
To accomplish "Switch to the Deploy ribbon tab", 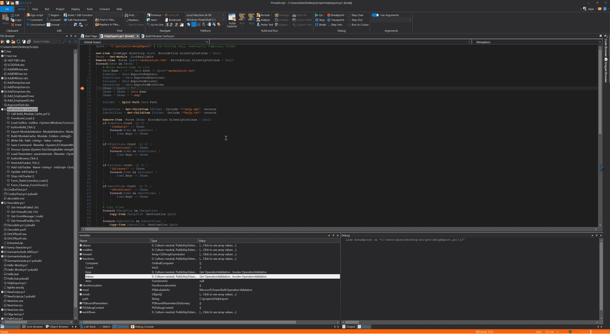I will [75, 9].
